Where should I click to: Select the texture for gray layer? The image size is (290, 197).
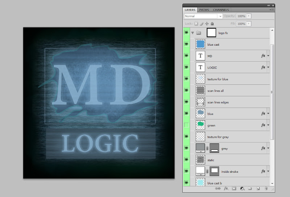(229, 137)
